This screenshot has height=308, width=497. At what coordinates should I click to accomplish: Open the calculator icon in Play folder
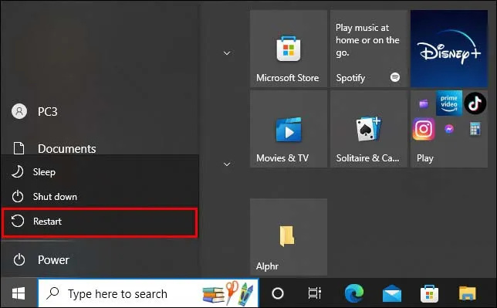(x=475, y=129)
